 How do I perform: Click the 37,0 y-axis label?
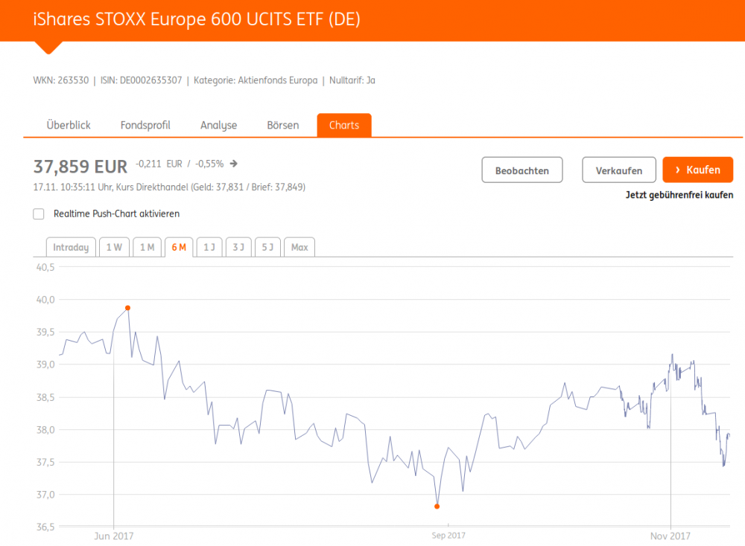coord(45,495)
